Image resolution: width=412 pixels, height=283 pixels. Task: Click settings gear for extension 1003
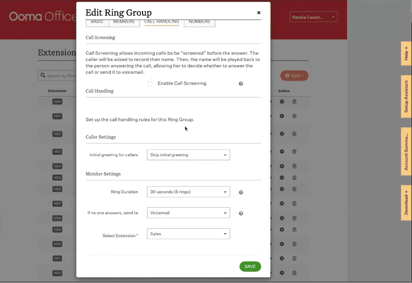coord(282,152)
